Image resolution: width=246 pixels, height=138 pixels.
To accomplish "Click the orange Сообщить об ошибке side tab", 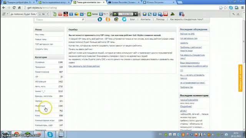I will (240, 78).
